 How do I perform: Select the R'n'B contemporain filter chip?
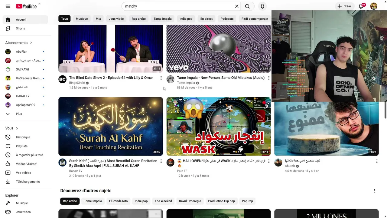tap(255, 19)
